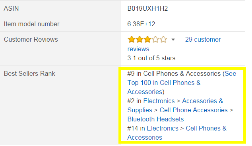Open the 29 customer reviews link
252x146 pixels.
[x=174, y=44]
